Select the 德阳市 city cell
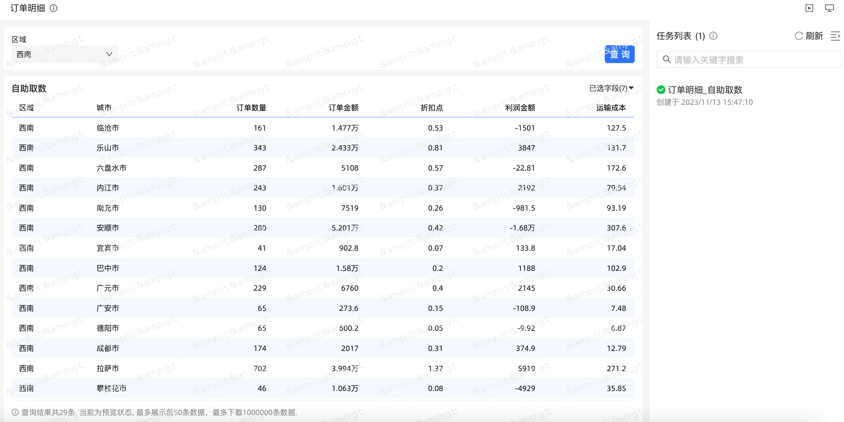This screenshot has height=422, width=844. click(x=108, y=328)
